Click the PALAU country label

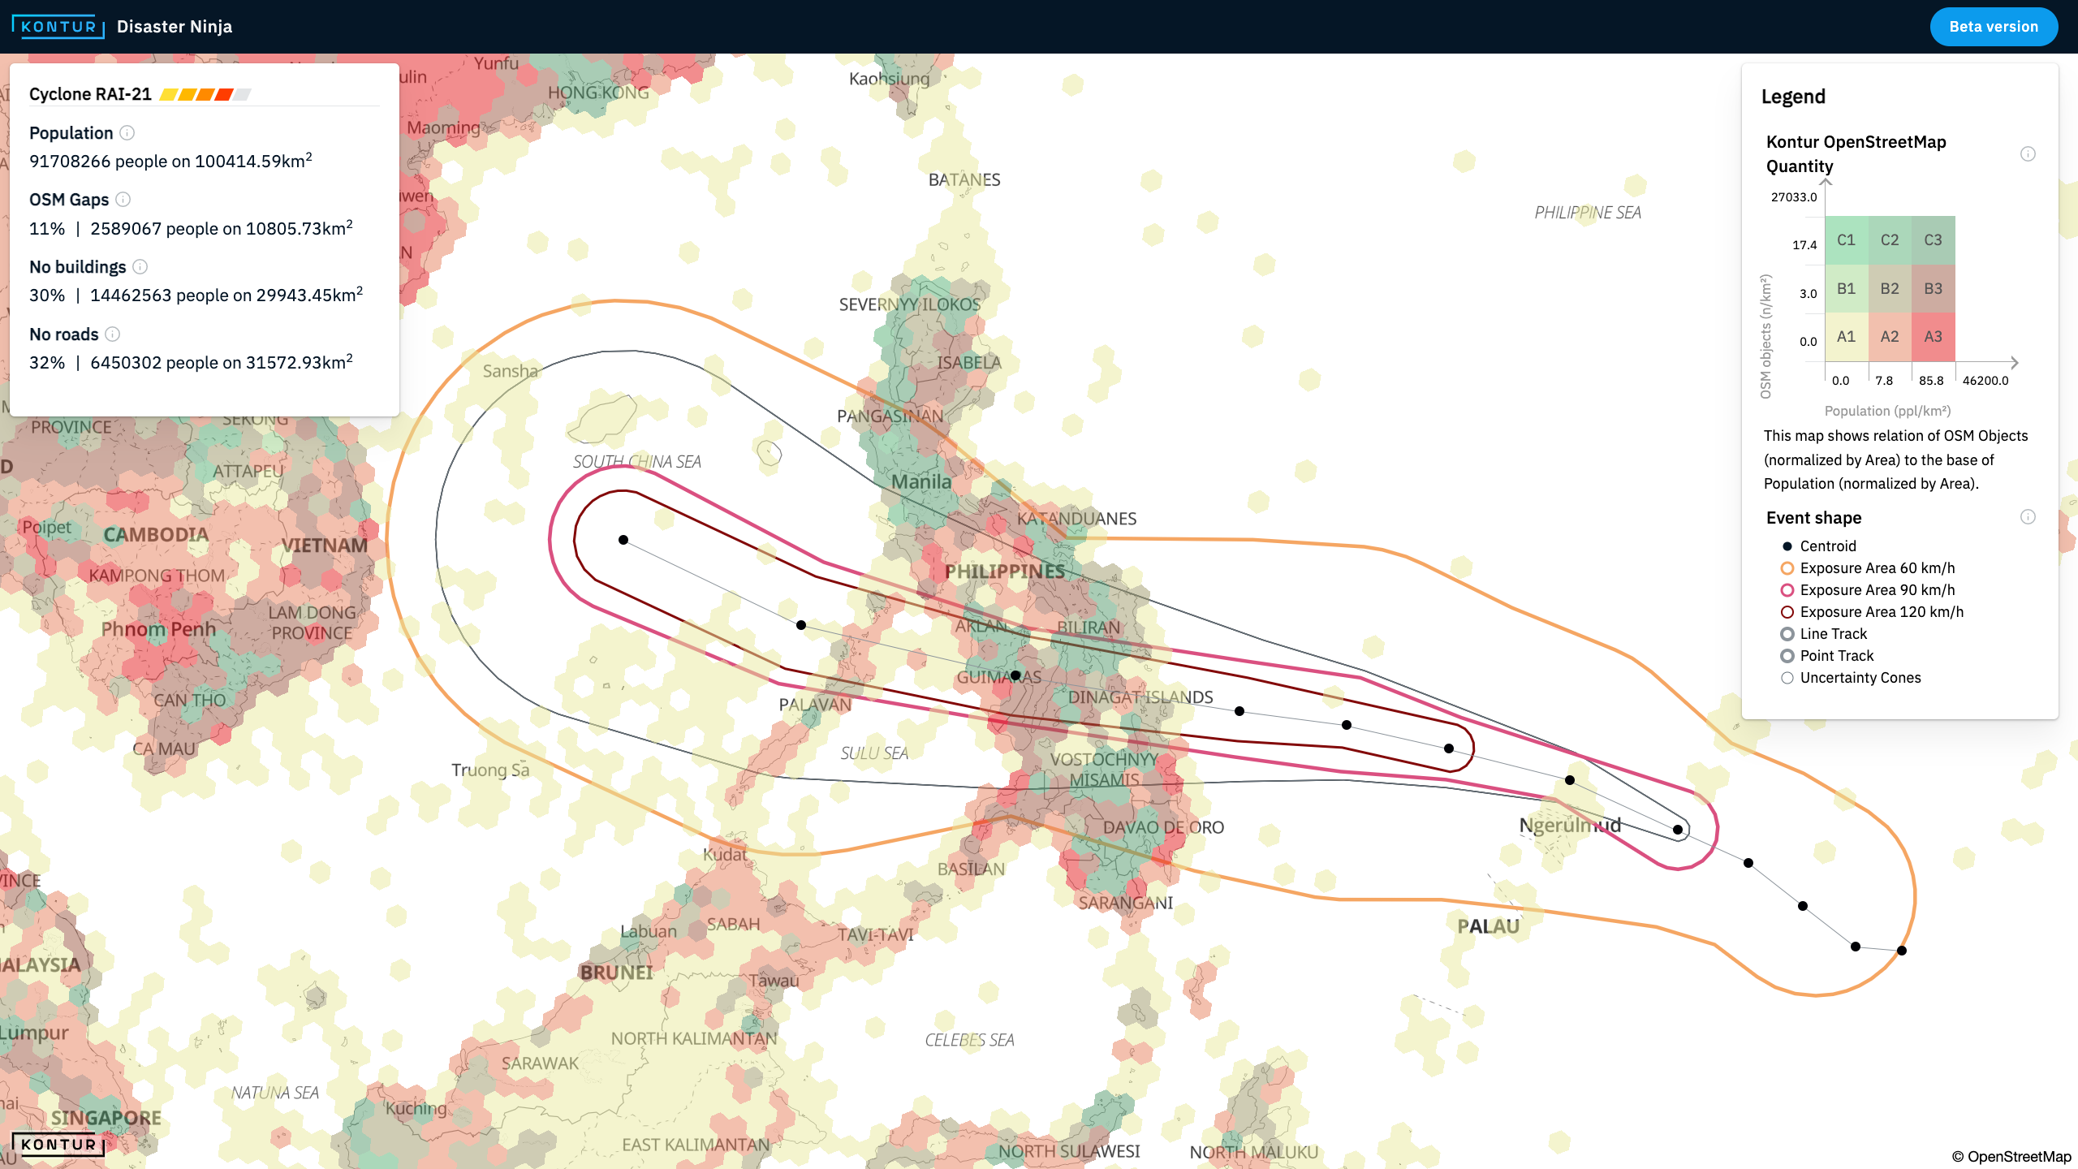[1488, 926]
